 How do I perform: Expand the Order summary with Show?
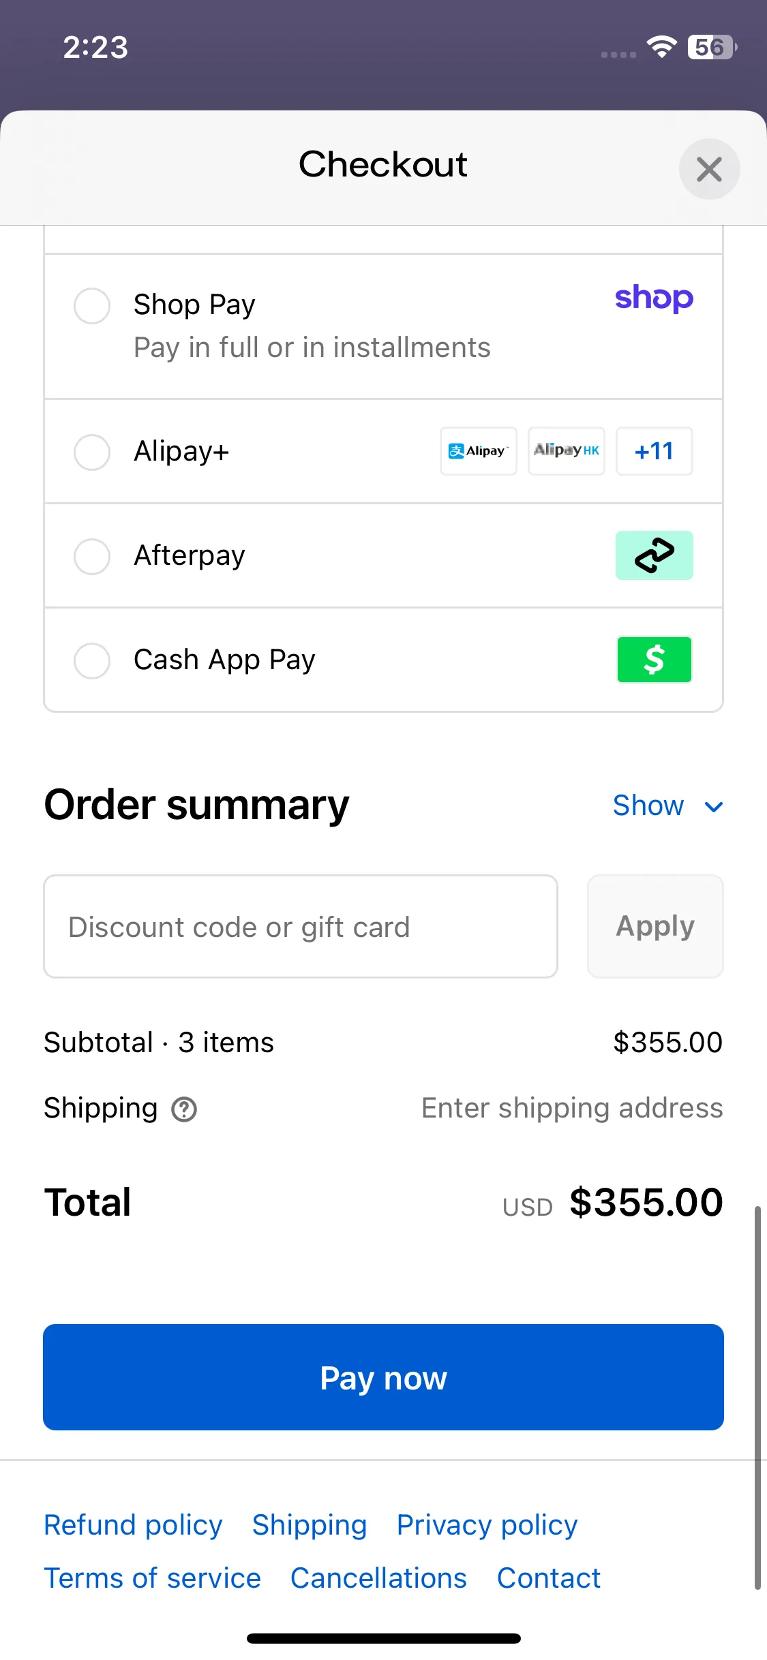click(648, 805)
